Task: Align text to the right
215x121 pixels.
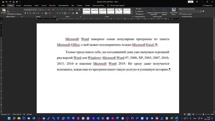Action: click(62, 13)
